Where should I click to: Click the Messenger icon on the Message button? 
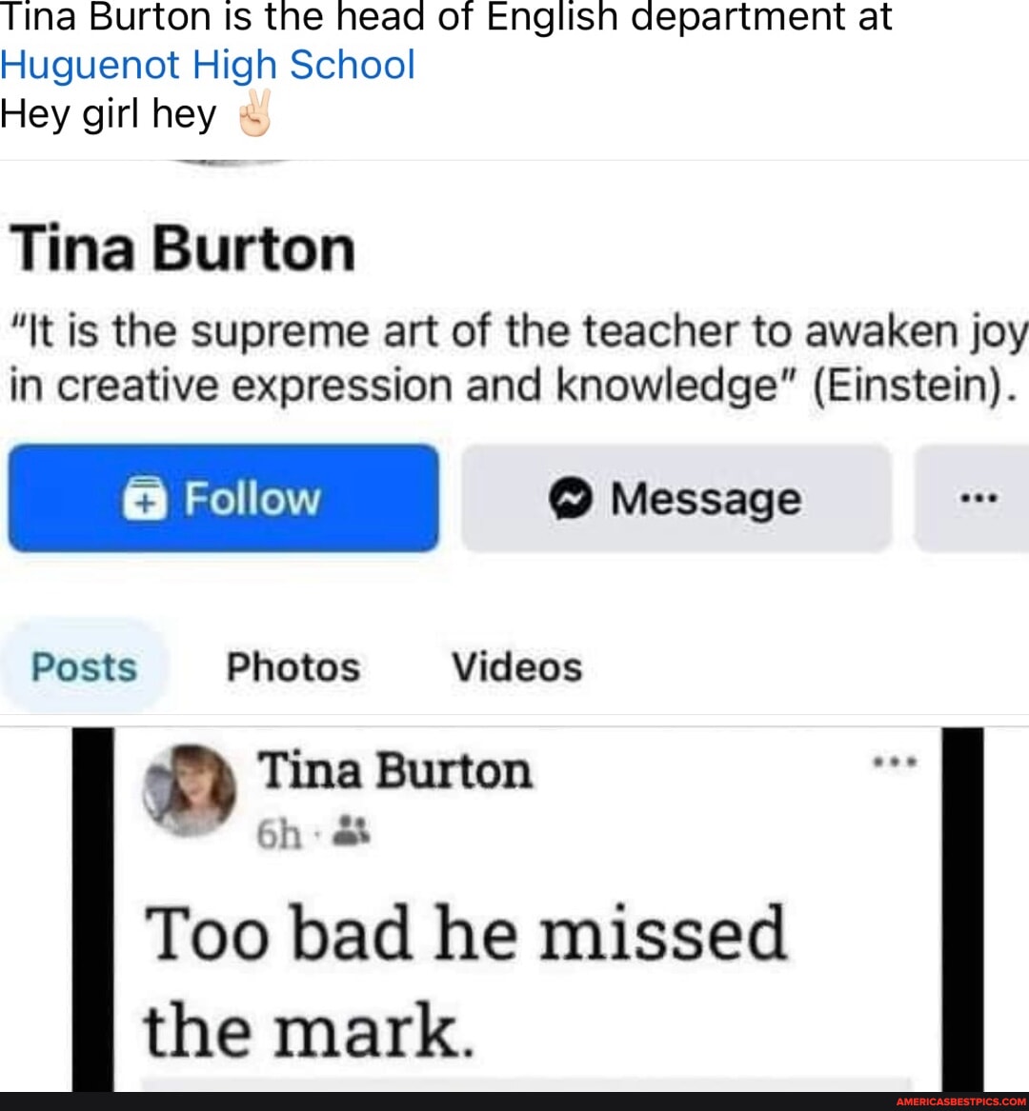pyautogui.click(x=572, y=498)
